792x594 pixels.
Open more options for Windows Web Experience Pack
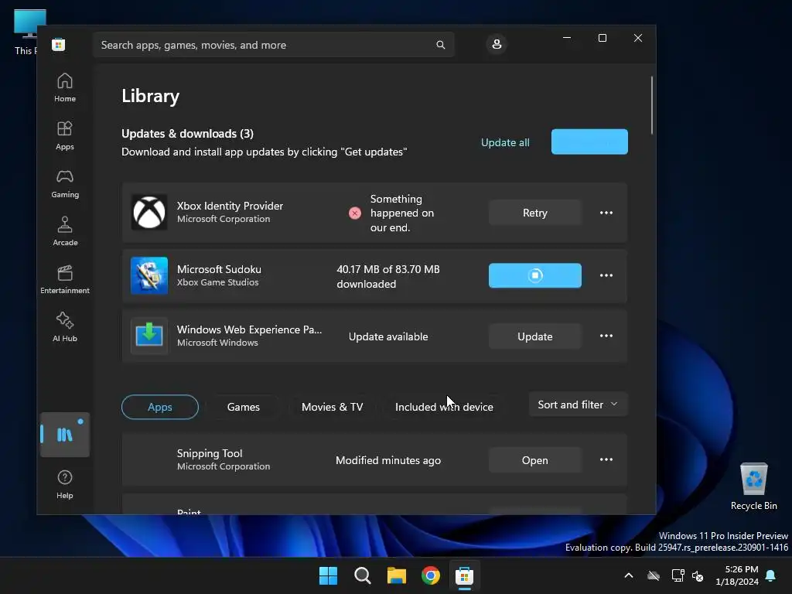coord(606,336)
